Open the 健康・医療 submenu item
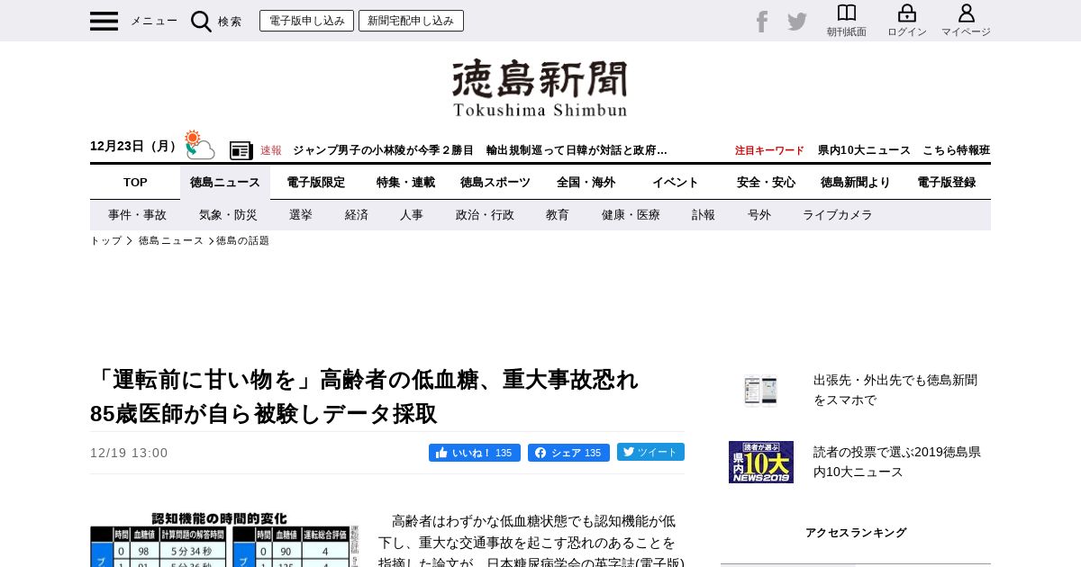 [x=631, y=215]
